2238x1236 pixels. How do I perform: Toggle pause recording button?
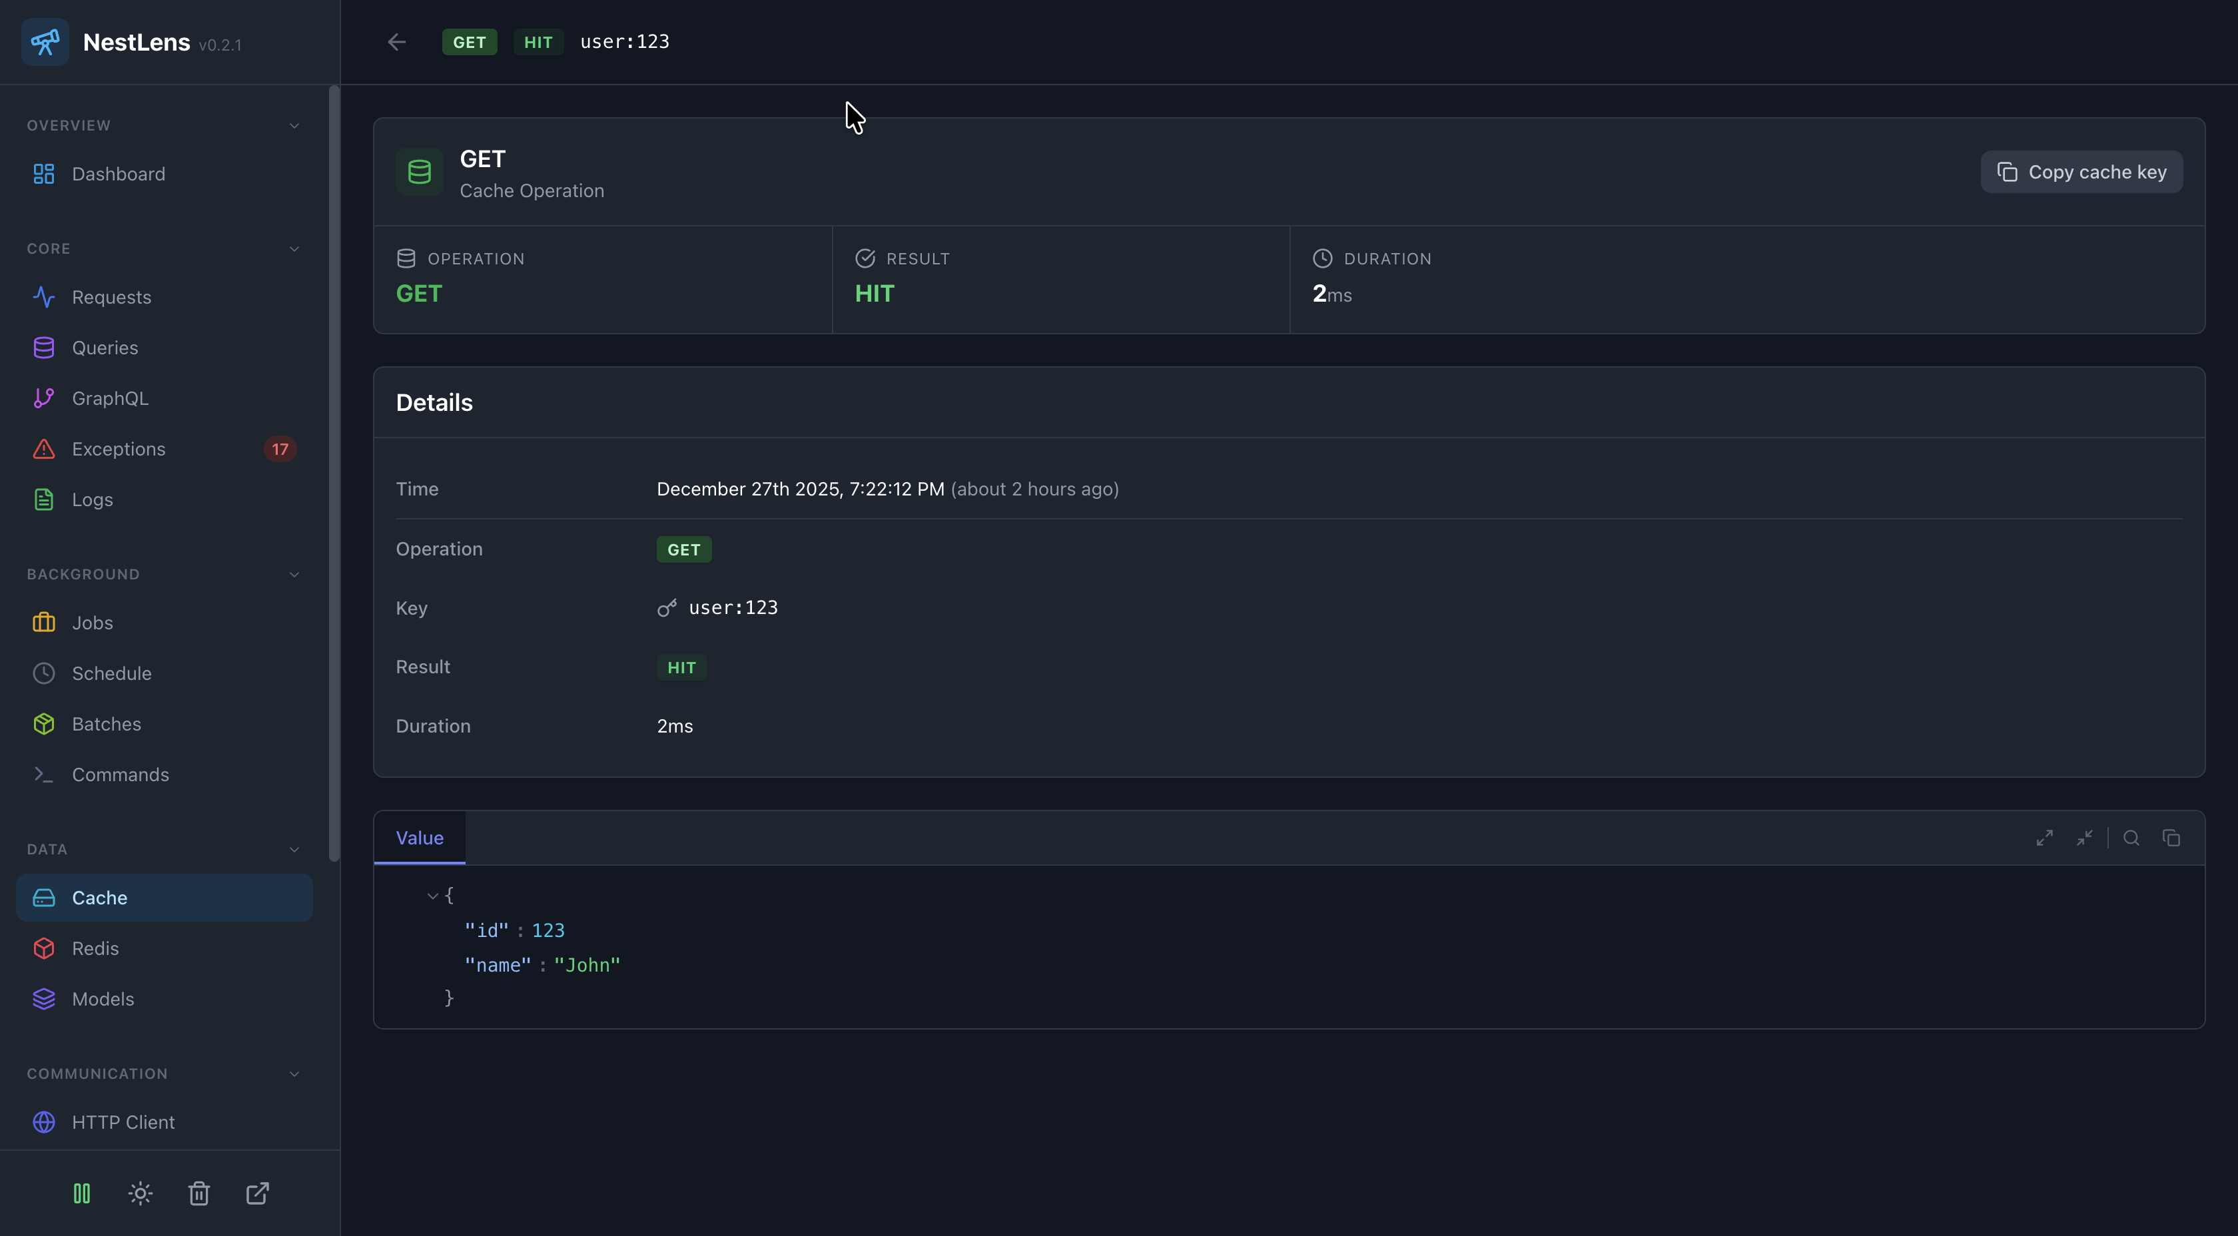[82, 1193]
